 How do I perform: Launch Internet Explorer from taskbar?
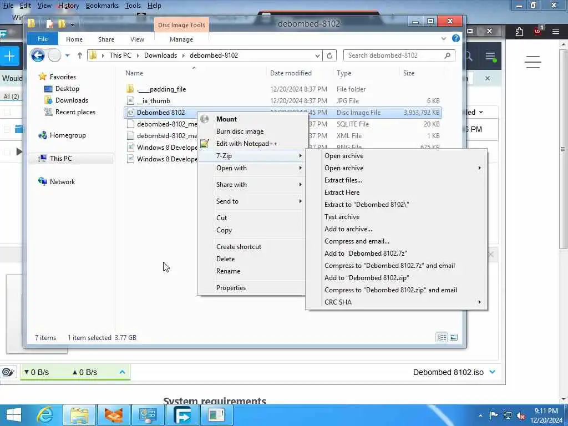coord(45,415)
